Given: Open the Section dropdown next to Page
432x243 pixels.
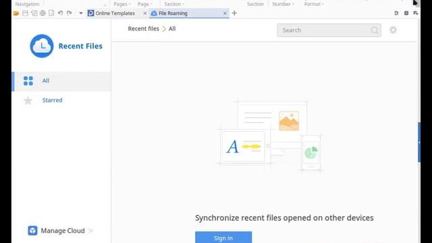Looking at the screenshot, I should pos(174,4).
